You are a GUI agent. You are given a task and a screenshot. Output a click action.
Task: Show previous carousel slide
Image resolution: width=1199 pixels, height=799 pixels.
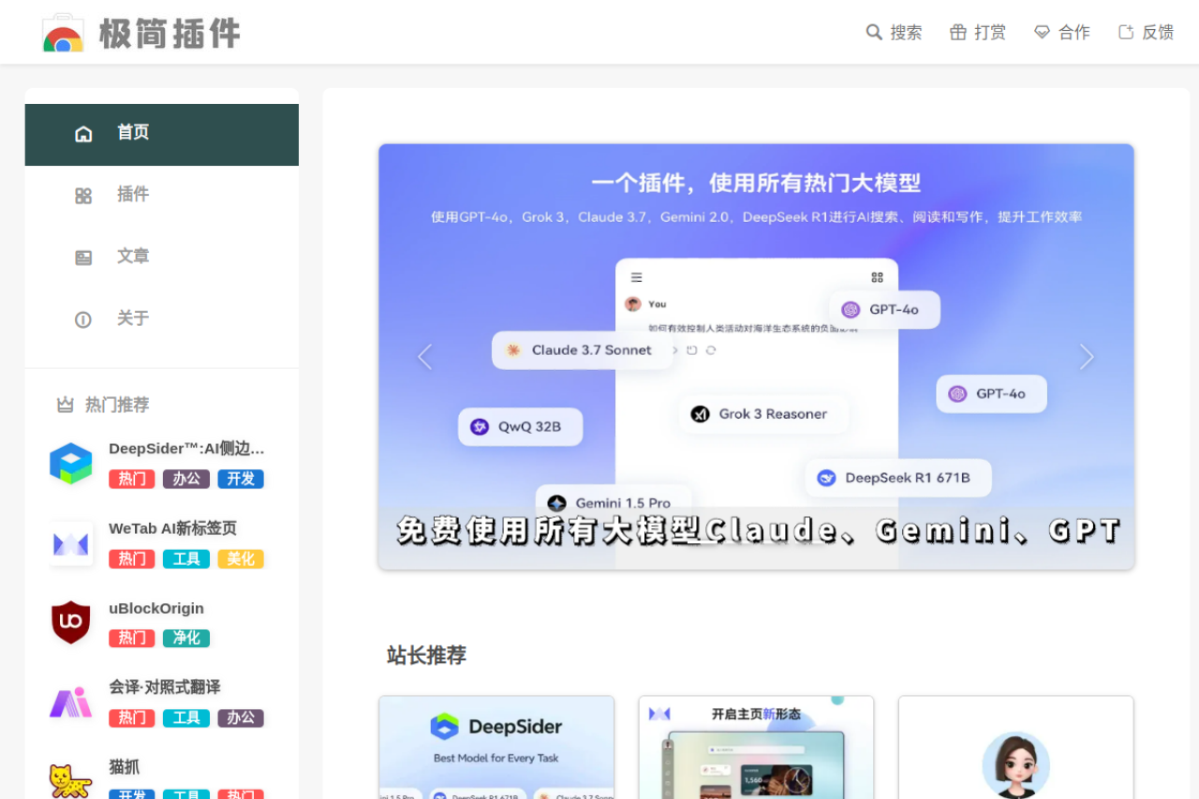[x=424, y=356]
